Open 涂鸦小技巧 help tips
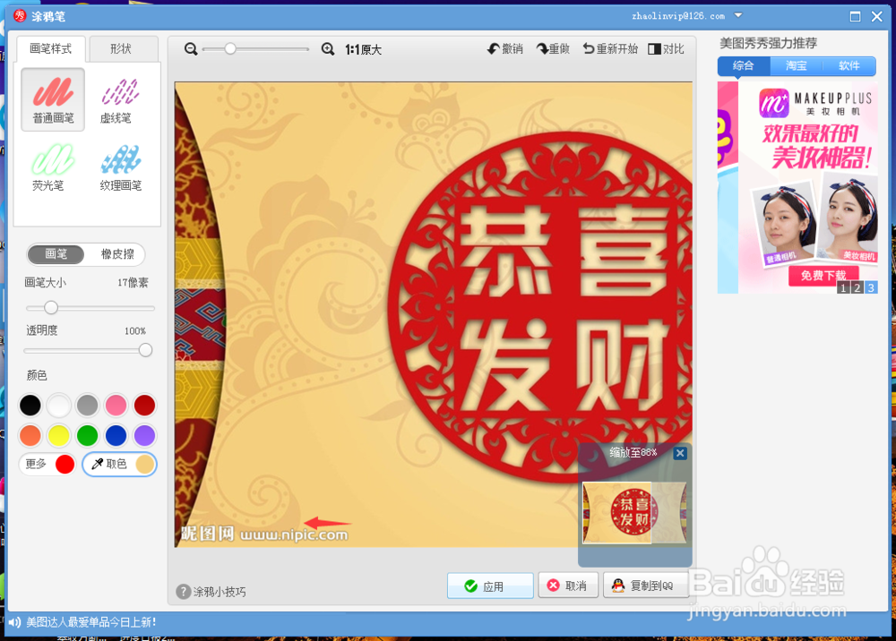The image size is (896, 641). 214,590
